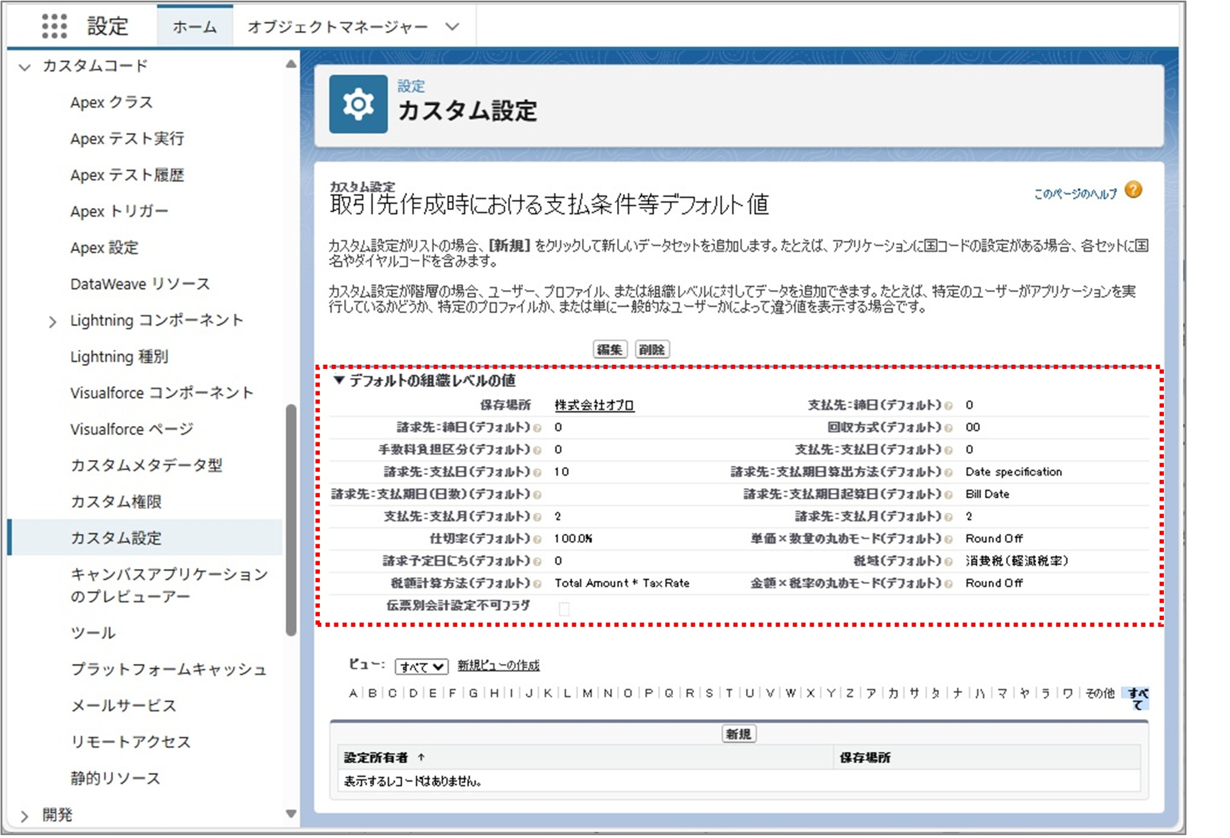This screenshot has width=1230, height=838.
Task: Click the orange help icon beside このページのヘルプ
Action: (x=1134, y=191)
